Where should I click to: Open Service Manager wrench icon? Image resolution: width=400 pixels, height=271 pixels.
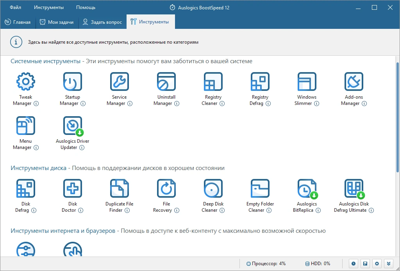[120, 81]
